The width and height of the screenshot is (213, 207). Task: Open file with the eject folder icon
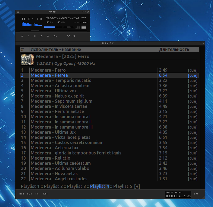point(55,36)
